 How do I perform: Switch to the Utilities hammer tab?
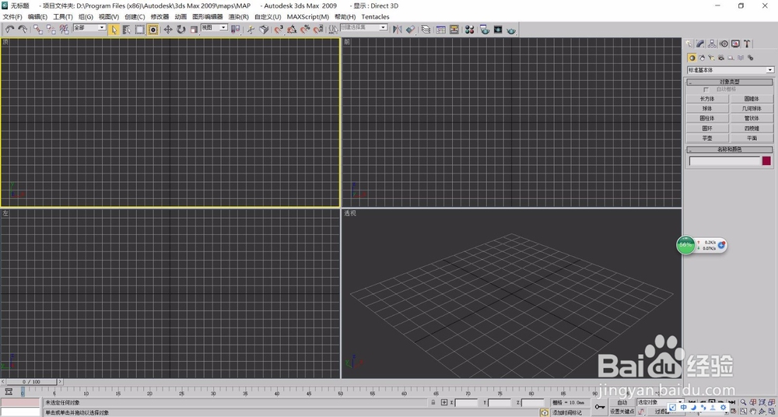pyautogui.click(x=747, y=44)
